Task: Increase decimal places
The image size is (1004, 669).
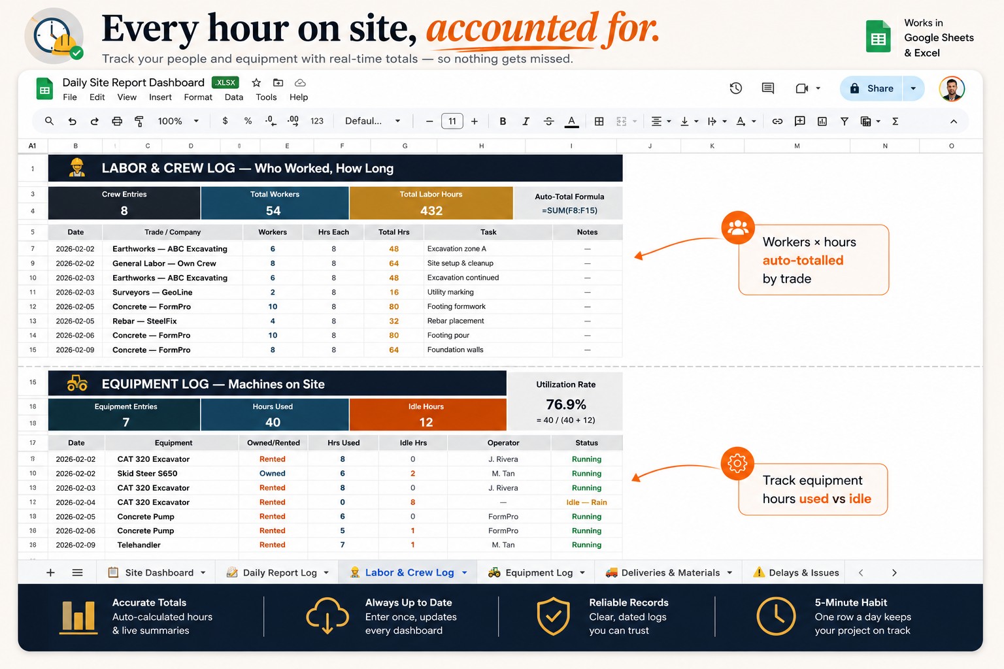Action: (293, 121)
